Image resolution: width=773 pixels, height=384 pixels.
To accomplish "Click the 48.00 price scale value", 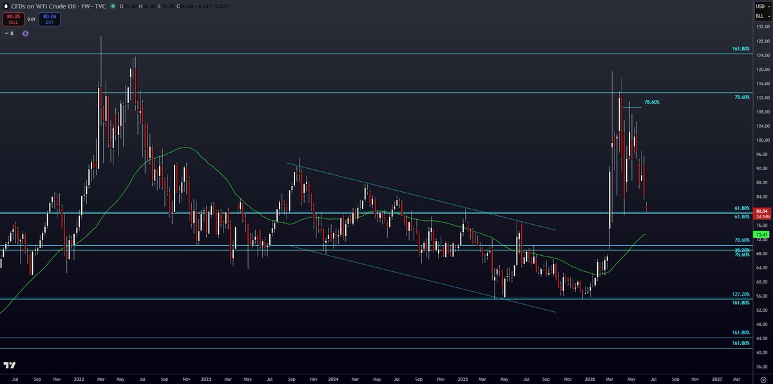I will [x=763, y=325].
